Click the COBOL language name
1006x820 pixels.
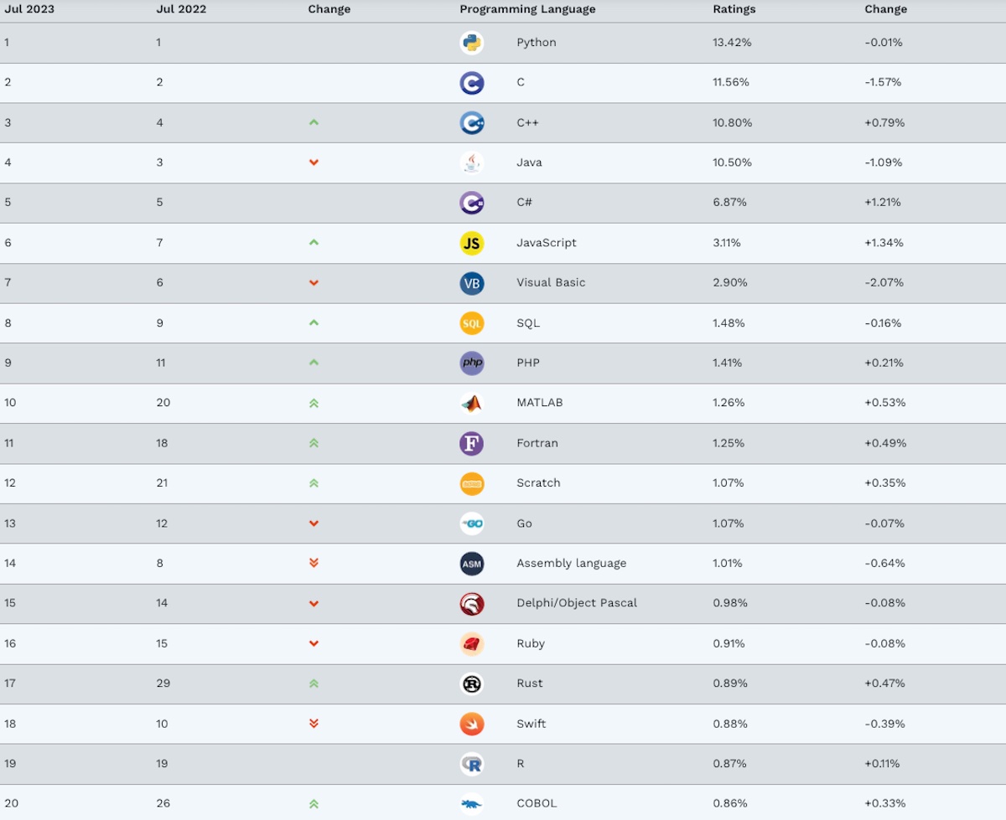537,803
